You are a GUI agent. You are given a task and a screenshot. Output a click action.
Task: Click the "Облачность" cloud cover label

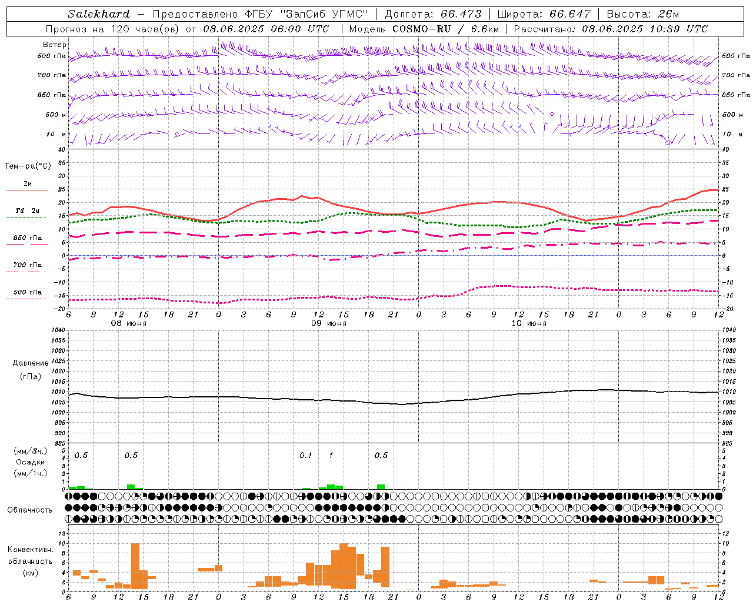point(30,510)
